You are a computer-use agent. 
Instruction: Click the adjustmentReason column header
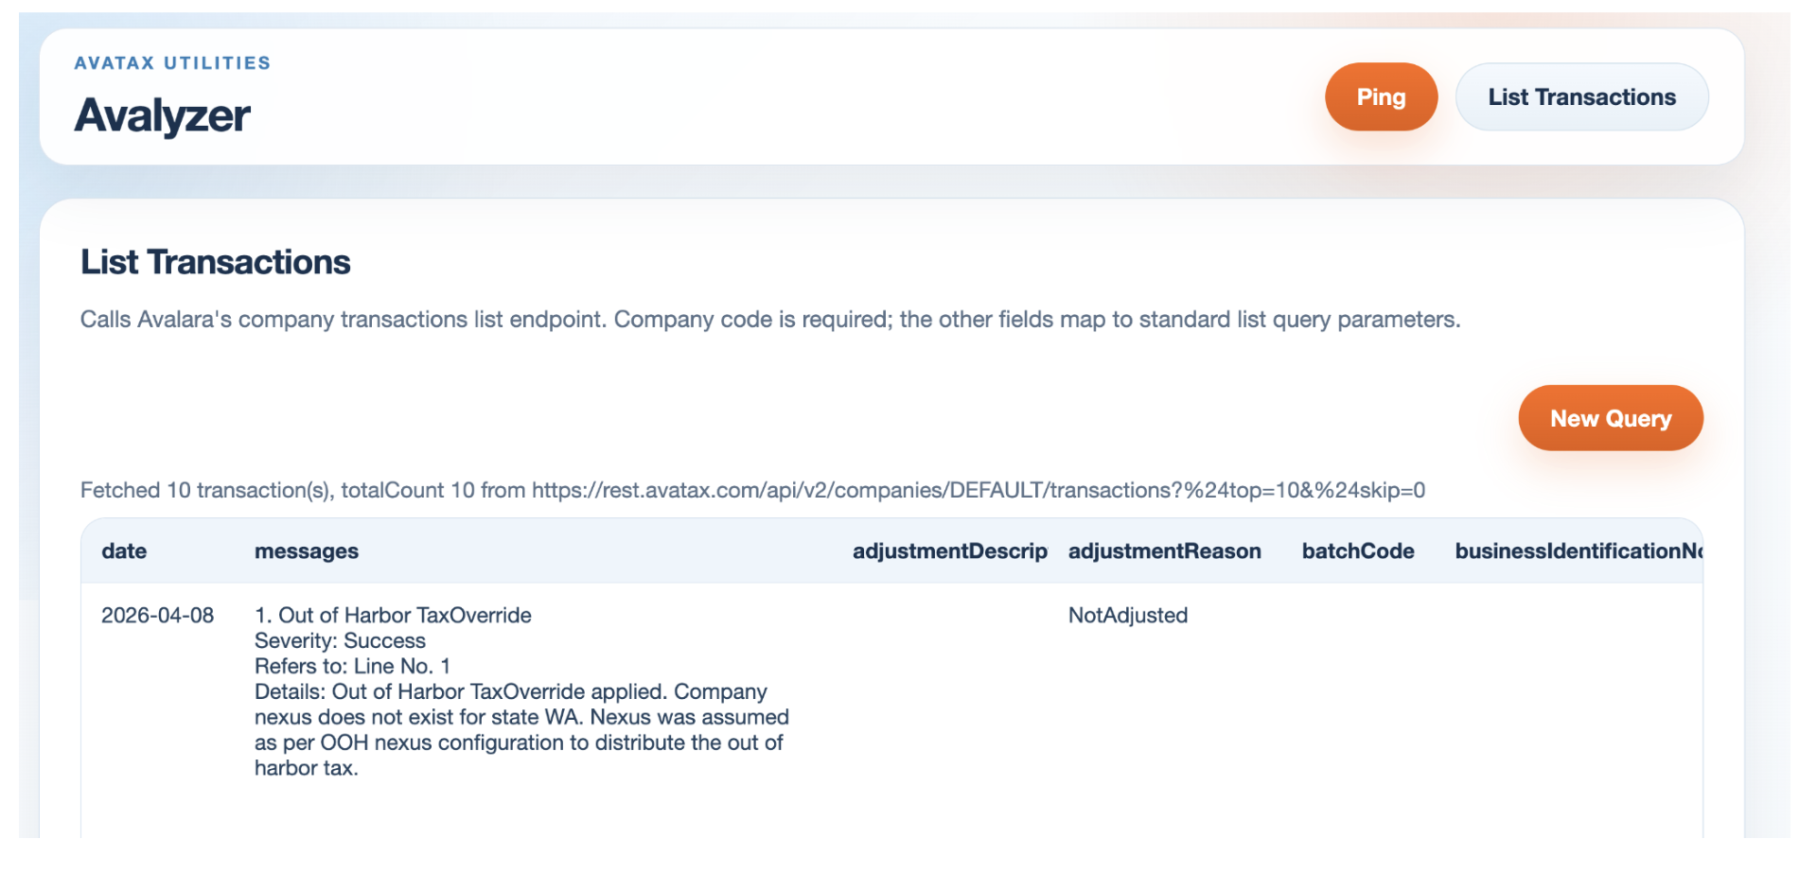pyautogui.click(x=1165, y=550)
